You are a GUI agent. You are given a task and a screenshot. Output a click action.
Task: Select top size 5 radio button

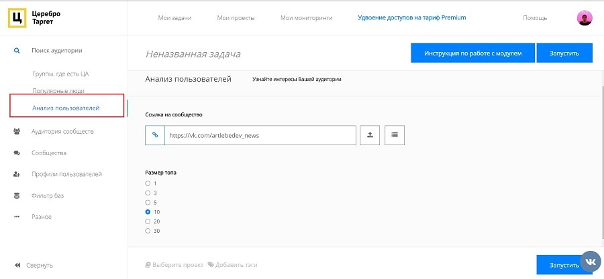pos(148,202)
